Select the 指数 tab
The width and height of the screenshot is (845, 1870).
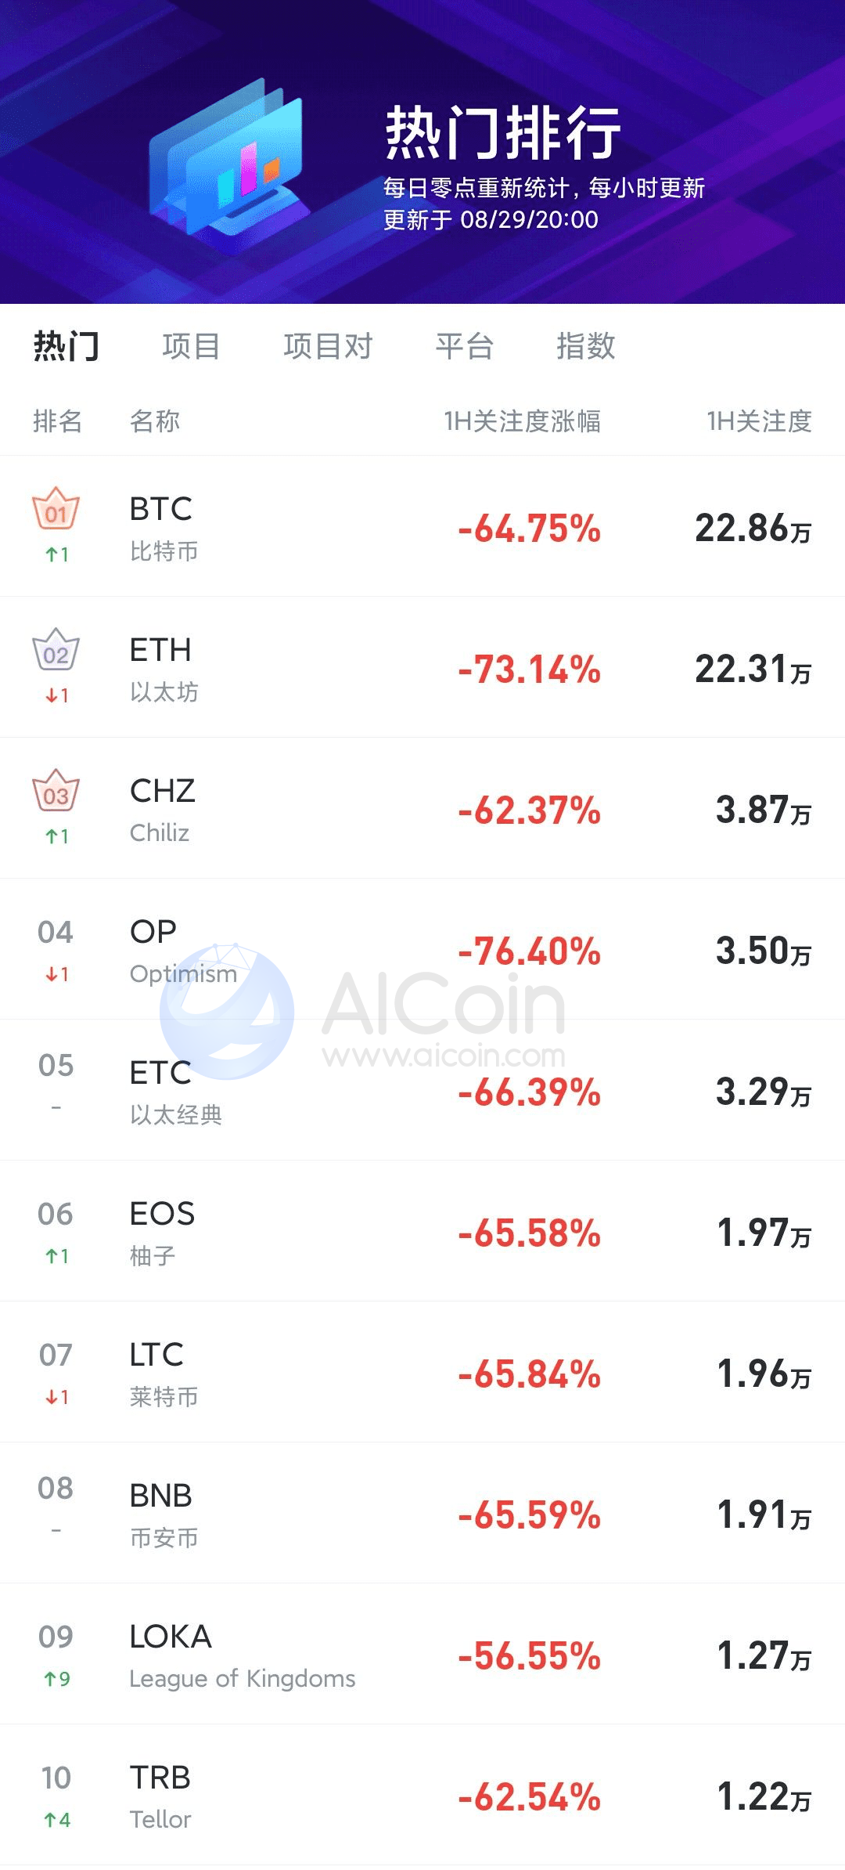point(586,345)
